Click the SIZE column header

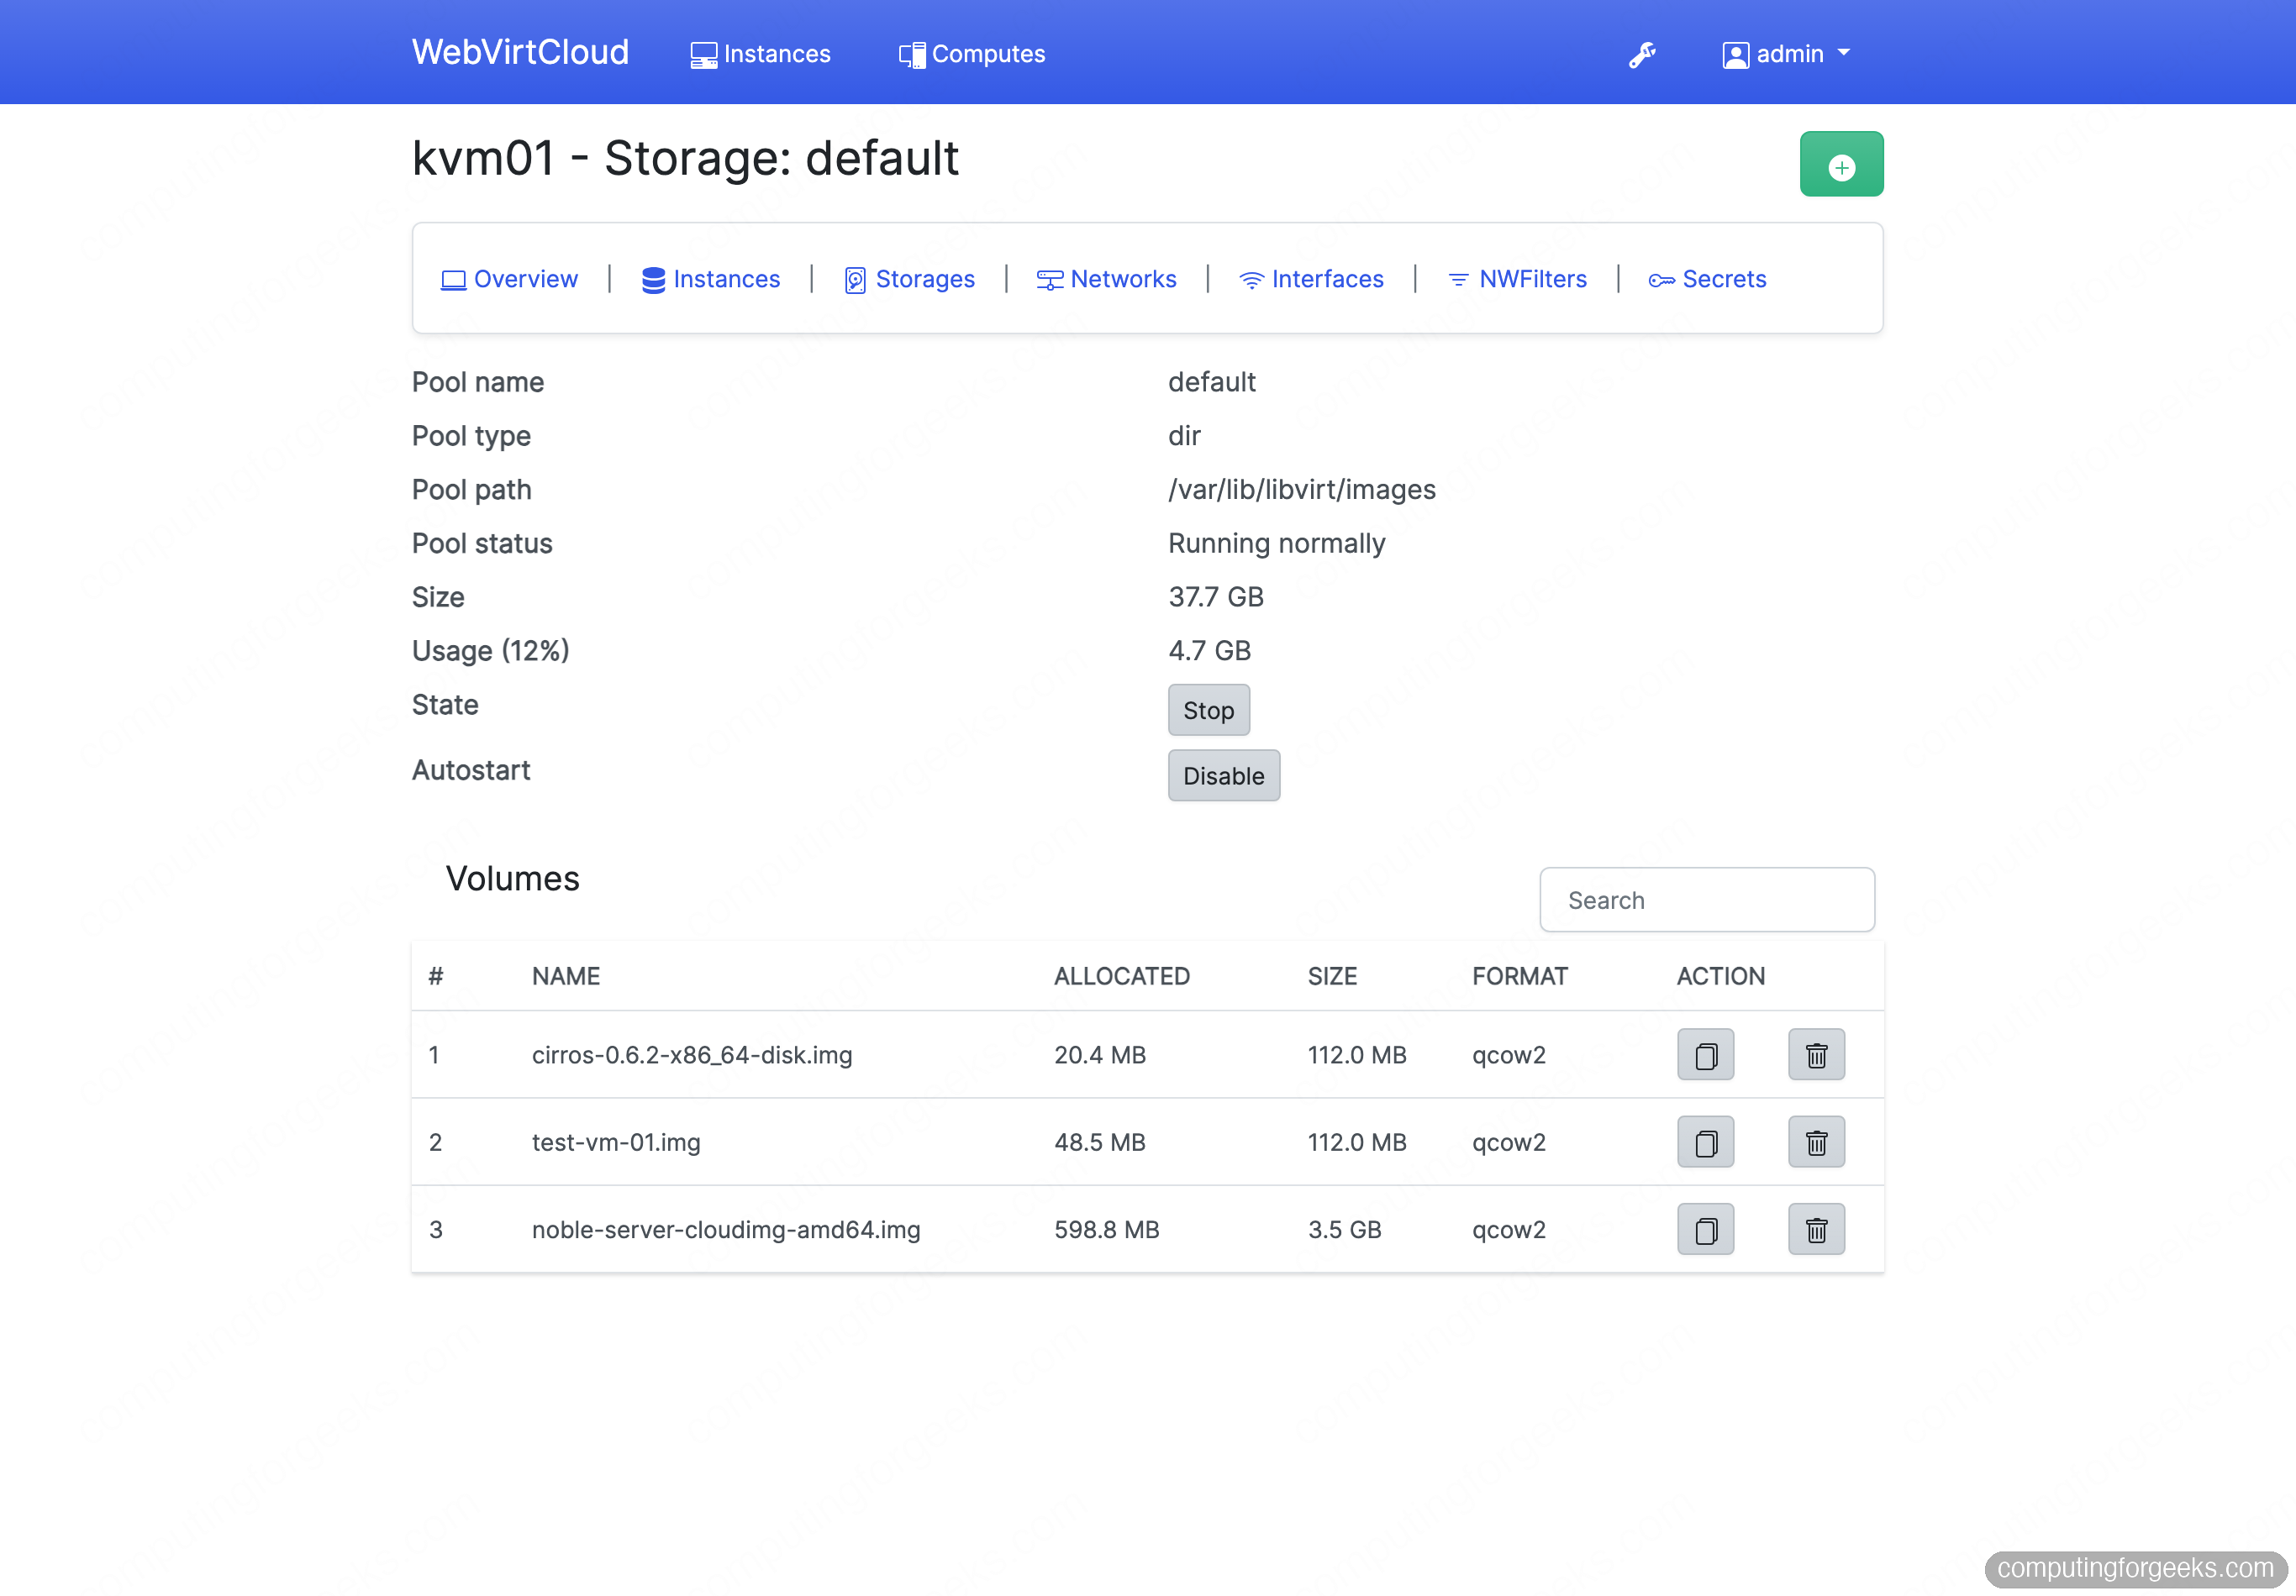click(1332, 975)
